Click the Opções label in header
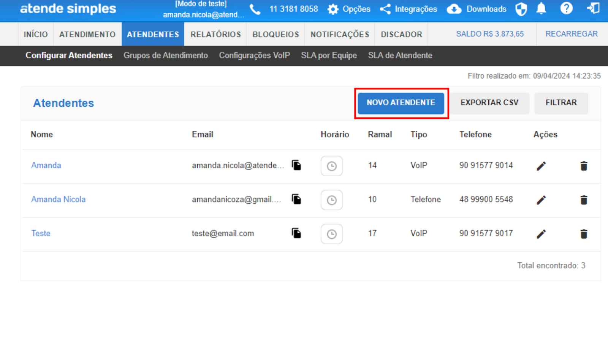The width and height of the screenshot is (608, 342). (x=356, y=9)
